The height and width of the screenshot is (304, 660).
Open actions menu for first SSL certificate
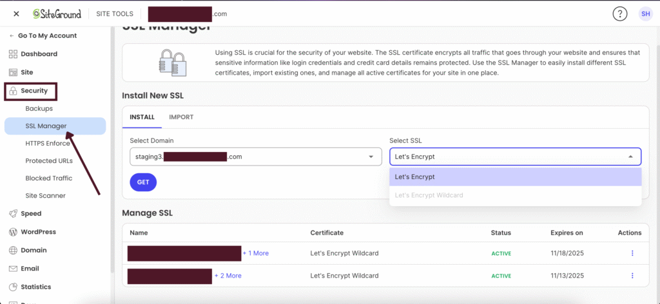(632, 253)
